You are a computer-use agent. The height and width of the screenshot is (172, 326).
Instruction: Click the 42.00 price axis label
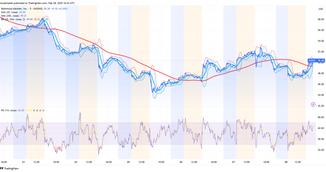pos(321,106)
